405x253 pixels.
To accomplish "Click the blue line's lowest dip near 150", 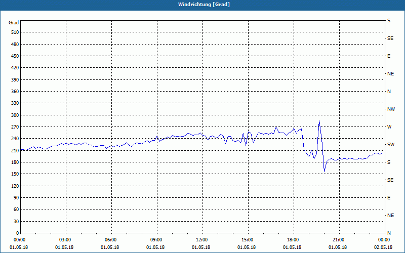I will pos(324,172).
